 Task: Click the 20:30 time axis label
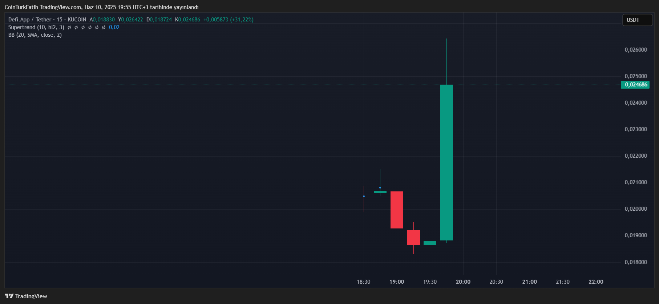click(496, 282)
